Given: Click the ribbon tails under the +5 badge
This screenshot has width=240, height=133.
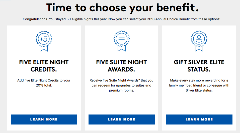Looking at the screenshot, I should (44, 48).
